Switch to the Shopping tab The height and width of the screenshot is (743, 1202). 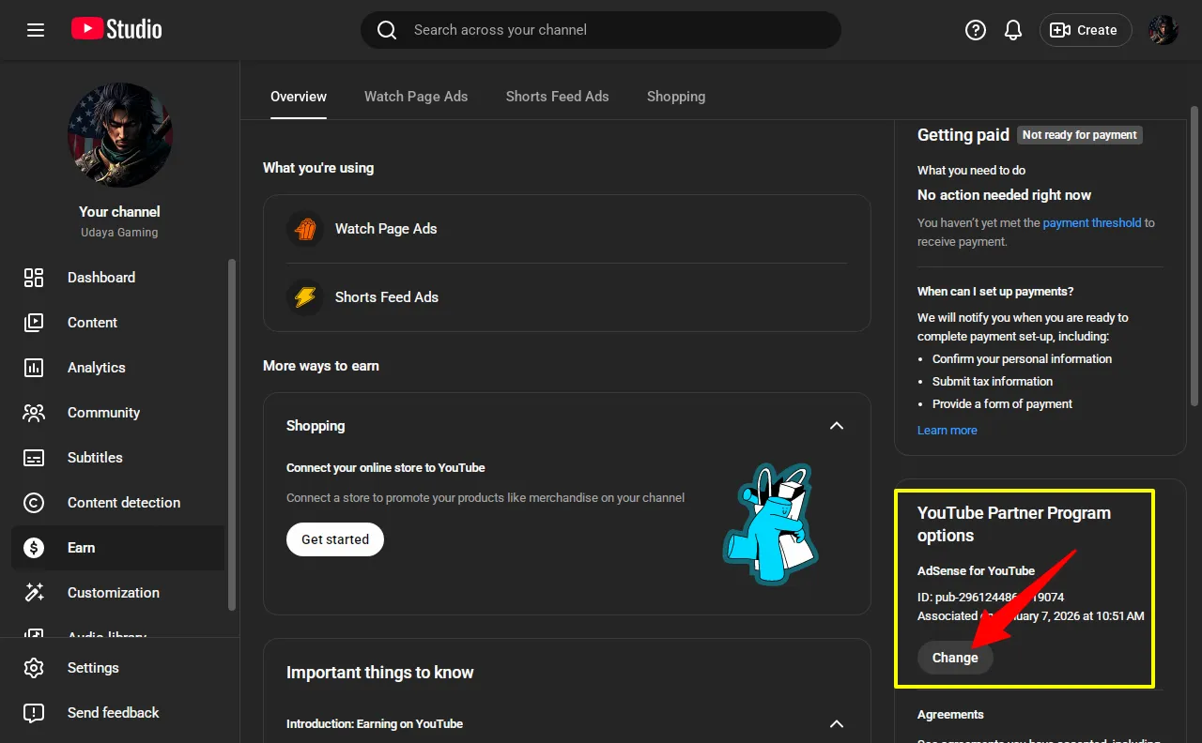click(x=676, y=97)
